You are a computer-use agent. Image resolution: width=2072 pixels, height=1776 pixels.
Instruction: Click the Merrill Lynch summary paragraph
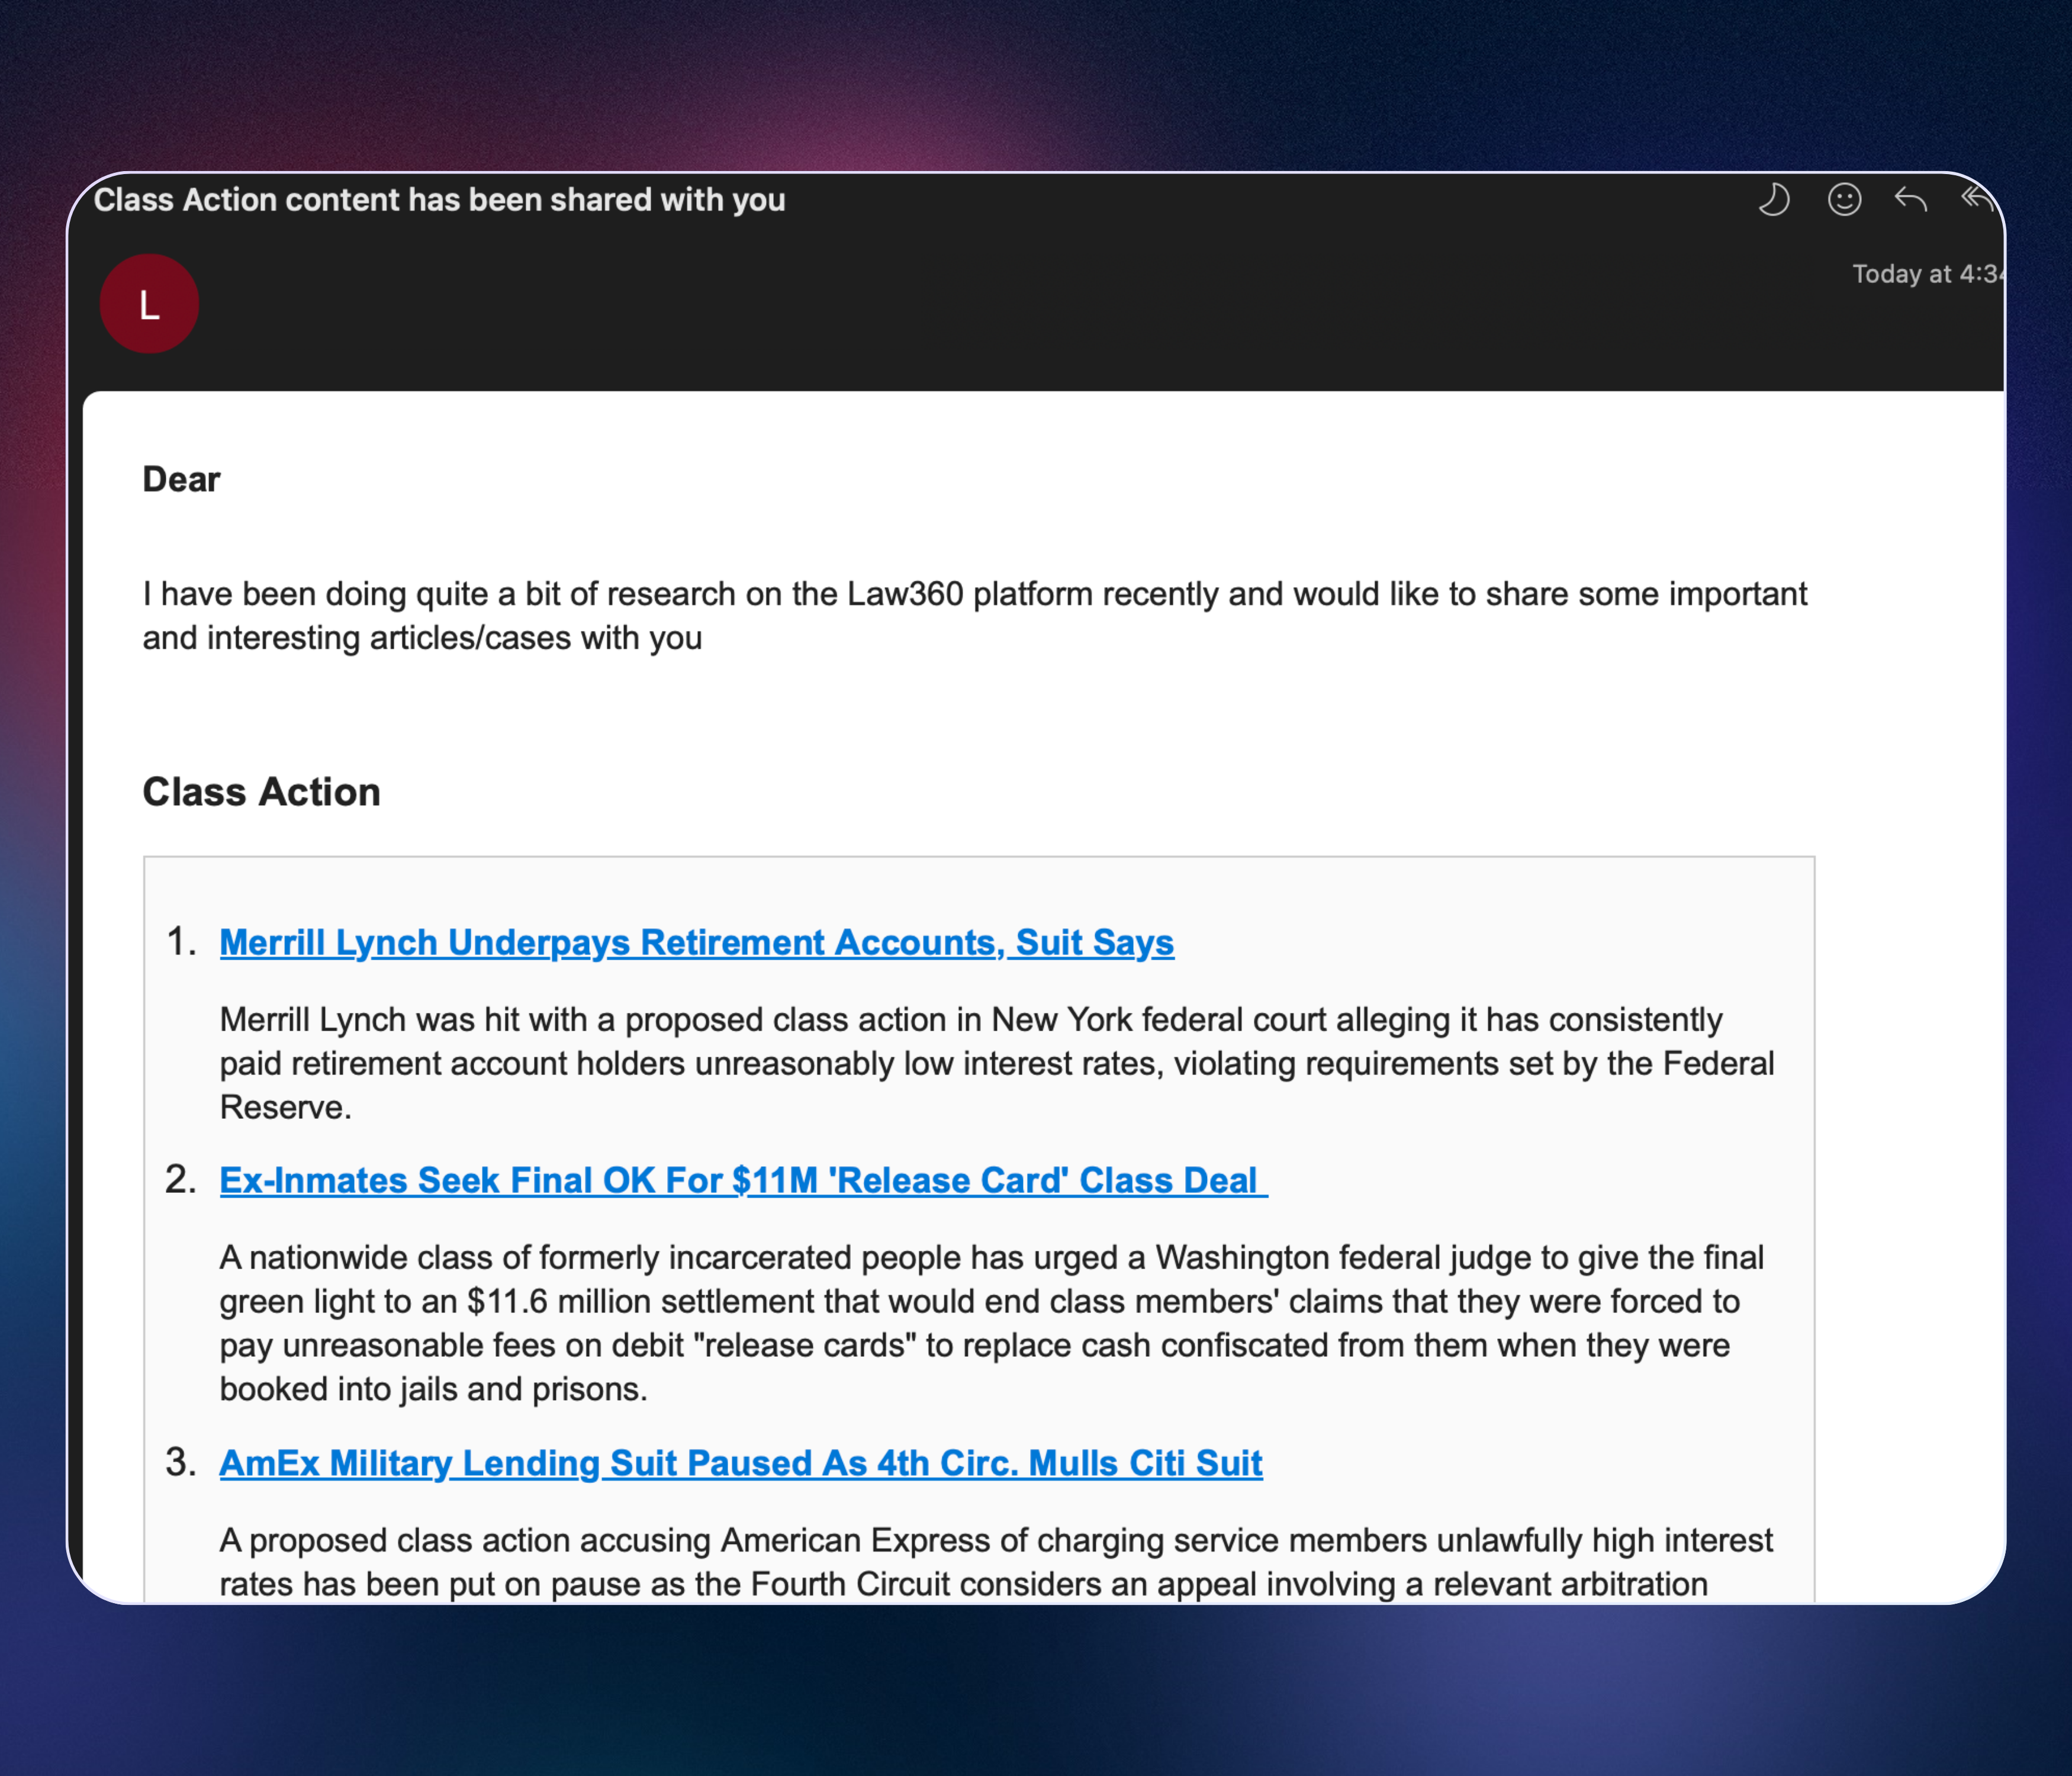[x=997, y=1064]
